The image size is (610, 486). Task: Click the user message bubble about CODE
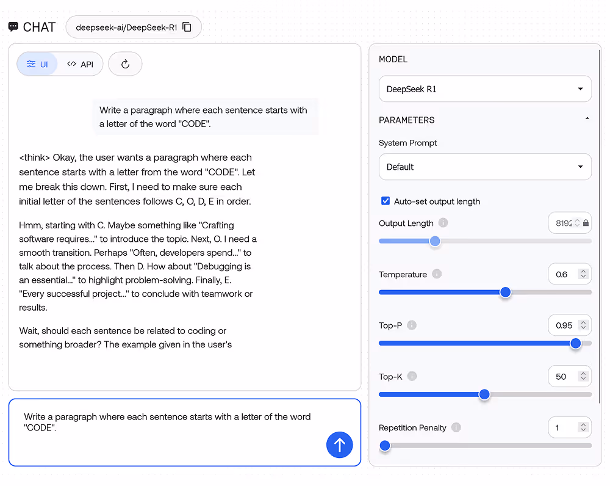(206, 117)
